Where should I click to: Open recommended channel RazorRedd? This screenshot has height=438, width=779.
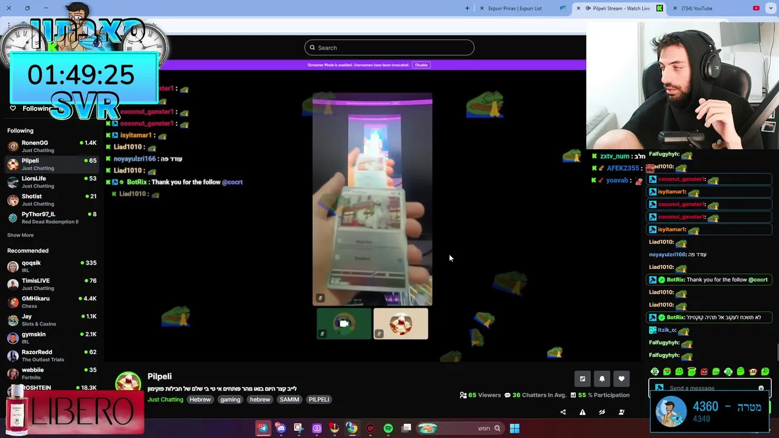(x=52, y=355)
